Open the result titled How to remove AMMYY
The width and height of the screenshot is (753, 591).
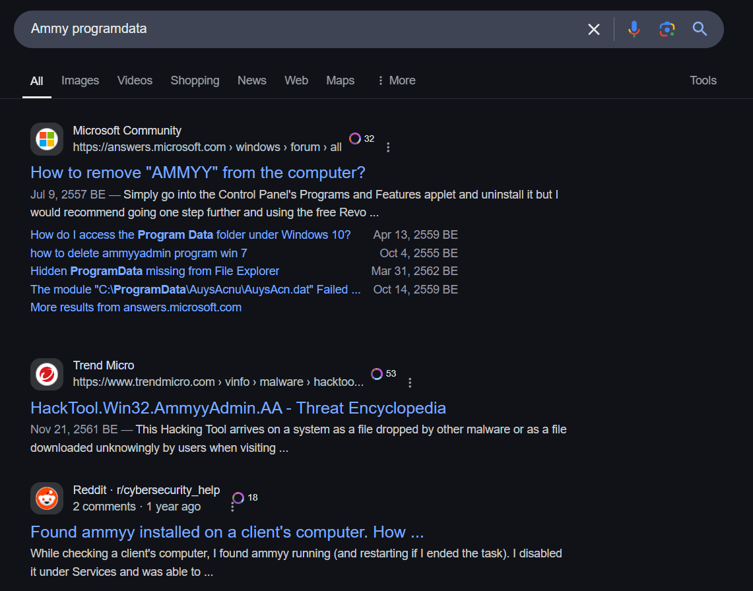199,172
